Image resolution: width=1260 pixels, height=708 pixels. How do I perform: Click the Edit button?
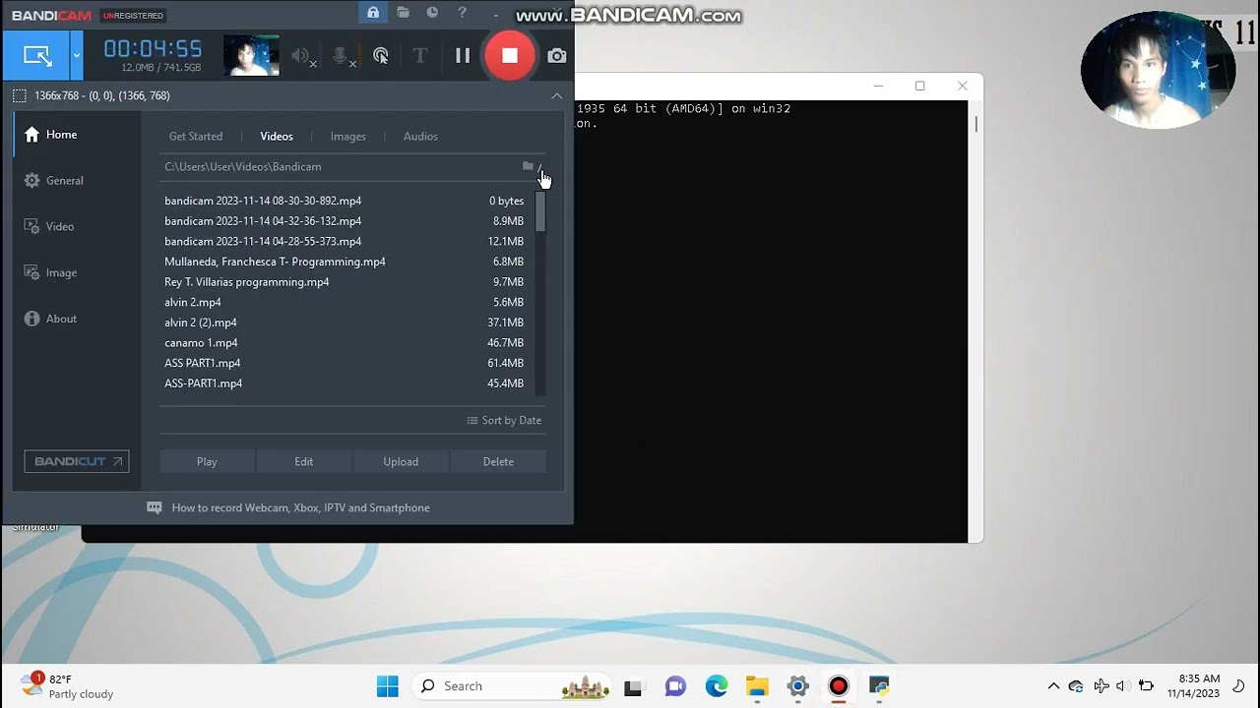[x=304, y=462]
